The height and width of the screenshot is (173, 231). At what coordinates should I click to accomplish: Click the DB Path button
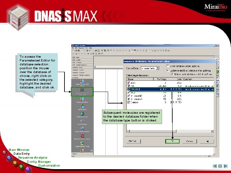click(133, 141)
